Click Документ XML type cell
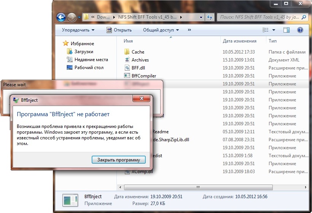The height and width of the screenshot is (213, 312). coord(284,60)
